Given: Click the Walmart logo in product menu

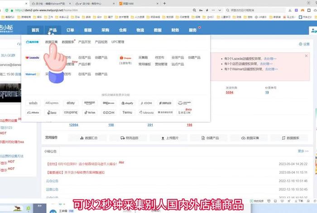Looking at the screenshot, I should click(32, 74).
